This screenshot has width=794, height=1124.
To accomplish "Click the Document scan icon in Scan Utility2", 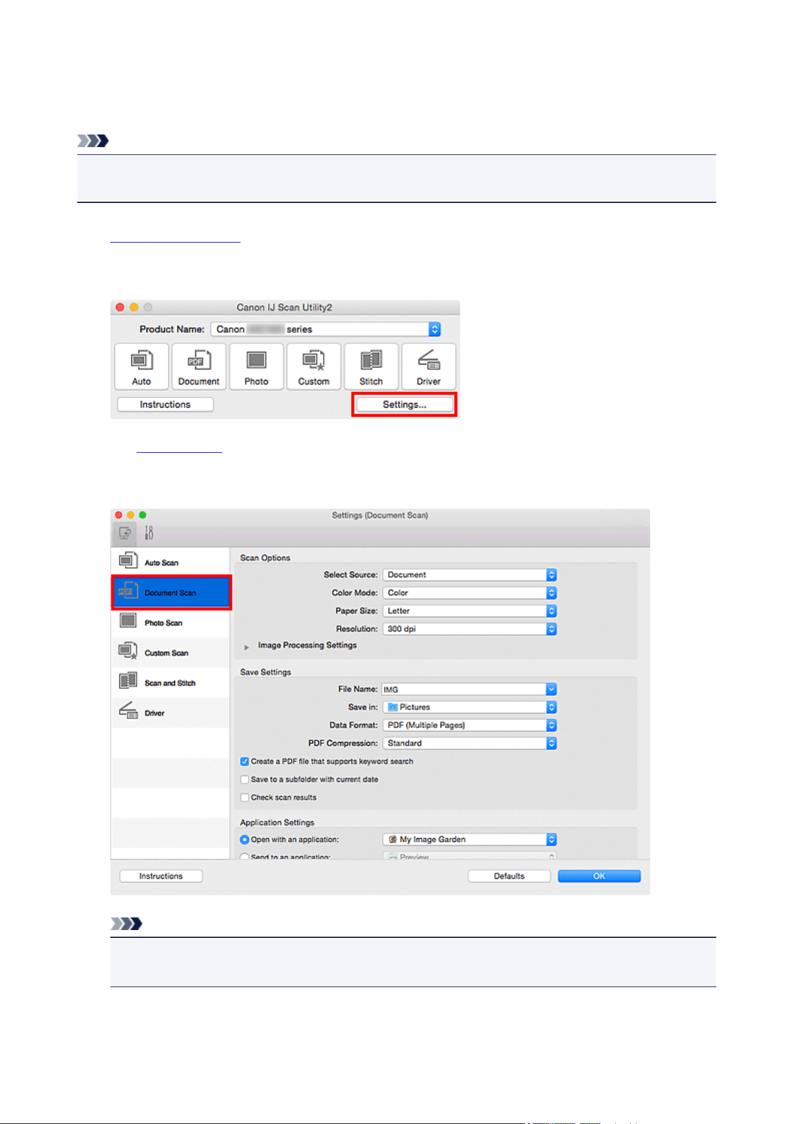I will [x=198, y=366].
